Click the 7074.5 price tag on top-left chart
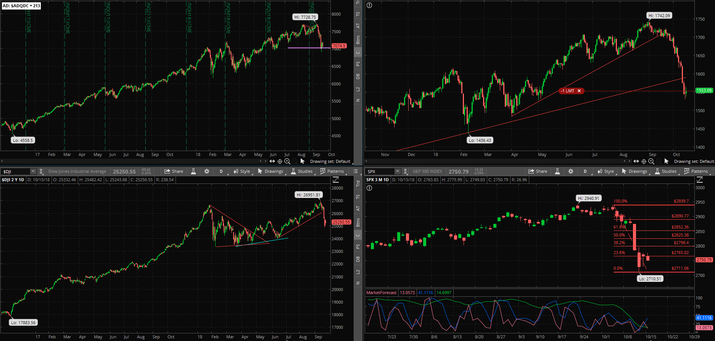The width and height of the screenshot is (715, 341). pos(339,46)
